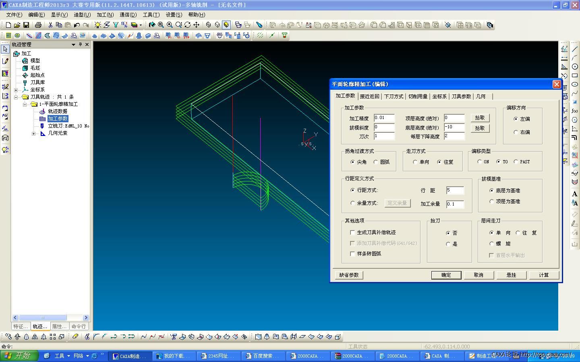The width and height of the screenshot is (580, 362).
Task: Click the rectangle drawing tool in right toolbar
Action: 575,75
